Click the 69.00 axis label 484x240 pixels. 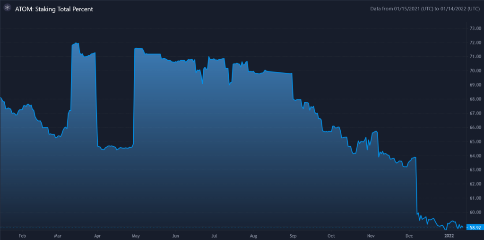475,85
